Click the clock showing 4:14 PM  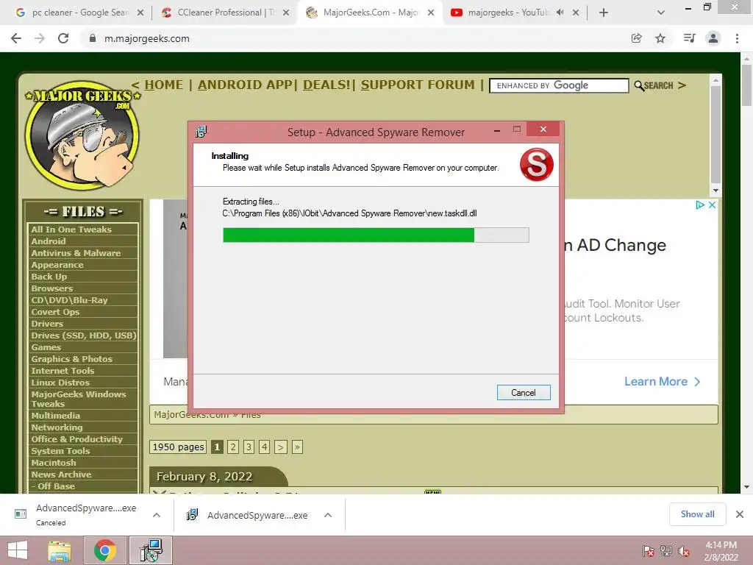721,545
